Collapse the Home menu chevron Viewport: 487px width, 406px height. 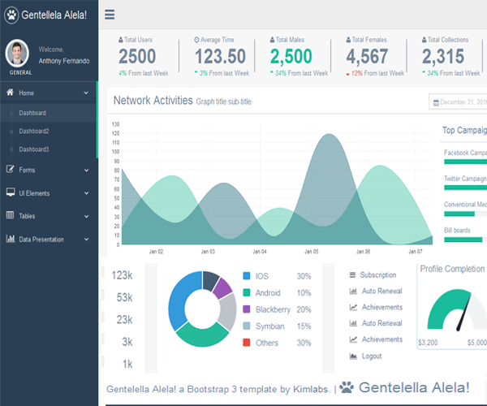point(86,93)
